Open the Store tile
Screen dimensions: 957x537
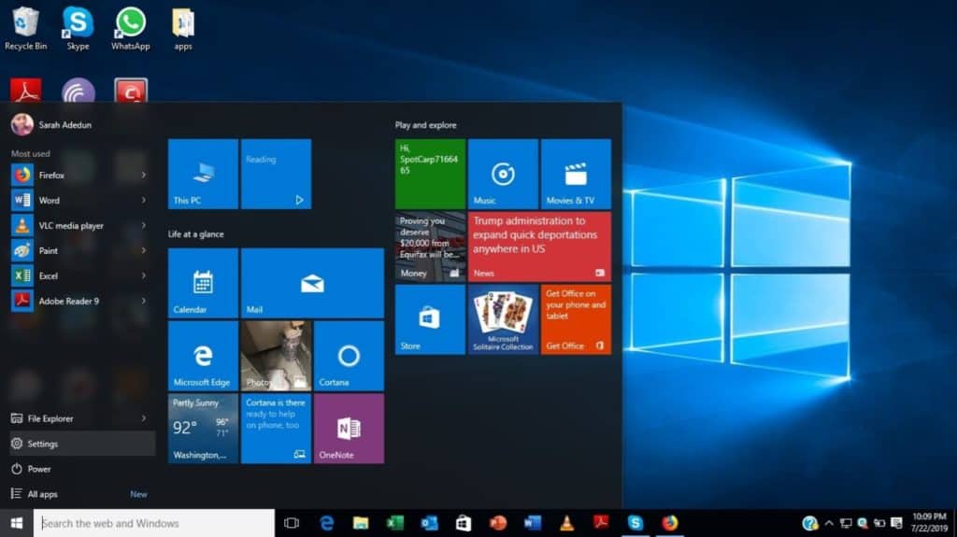[x=430, y=319]
